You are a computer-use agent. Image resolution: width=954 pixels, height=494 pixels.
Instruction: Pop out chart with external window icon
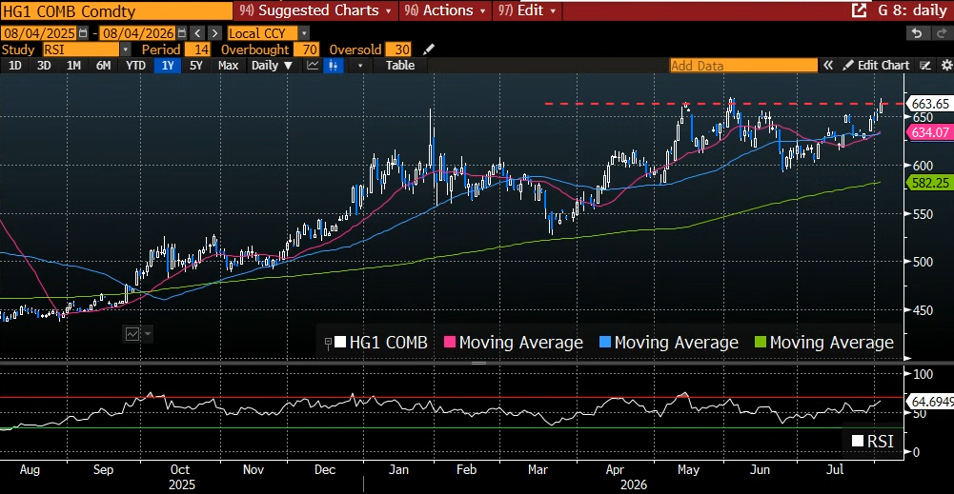859,10
